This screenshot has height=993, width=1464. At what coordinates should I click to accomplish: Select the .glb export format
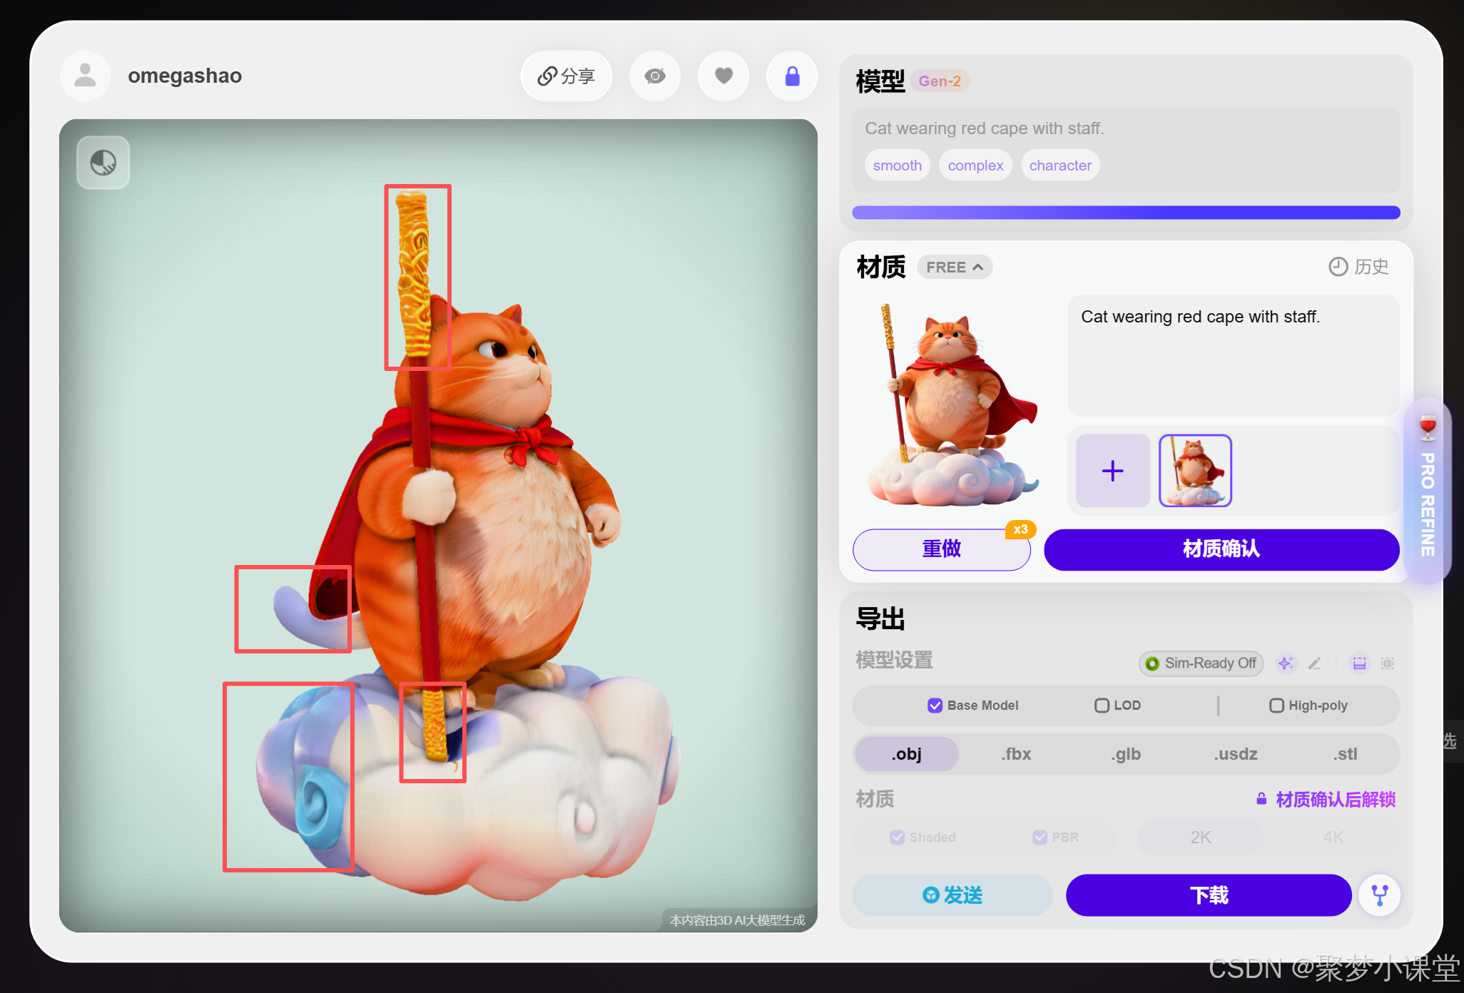coord(1125,754)
